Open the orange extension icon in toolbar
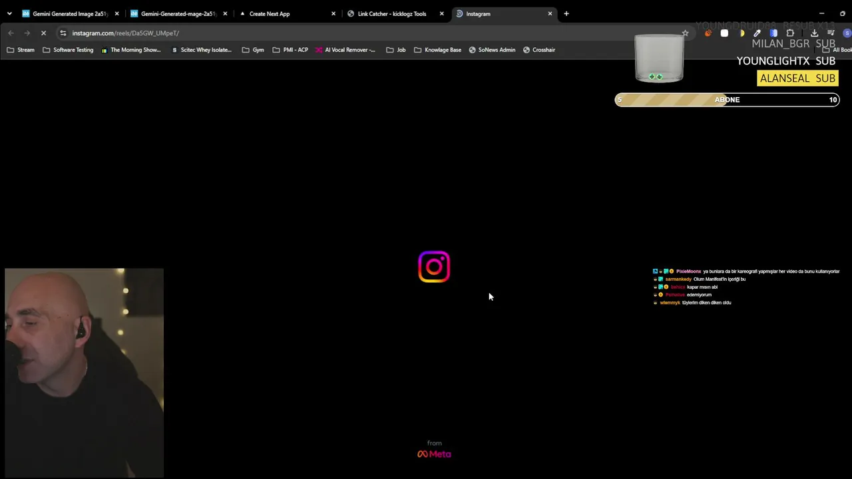The image size is (852, 479). click(x=708, y=33)
